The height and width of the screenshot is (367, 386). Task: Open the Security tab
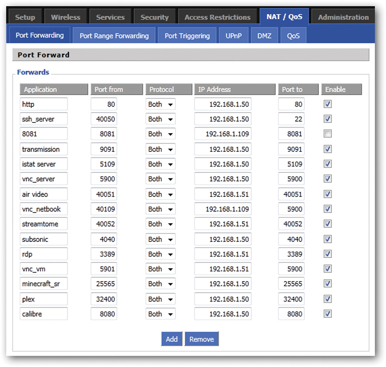click(155, 16)
